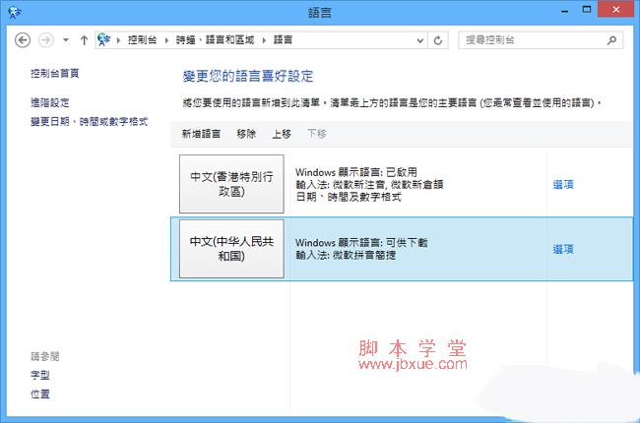
Task: Select the 中文(中华人民共和国) language tile
Action: click(231, 249)
